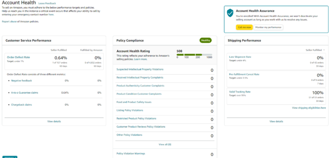Click the A-to-z Guarantee claims 0.64% value
The width and height of the screenshot is (329, 158).
[65, 92]
